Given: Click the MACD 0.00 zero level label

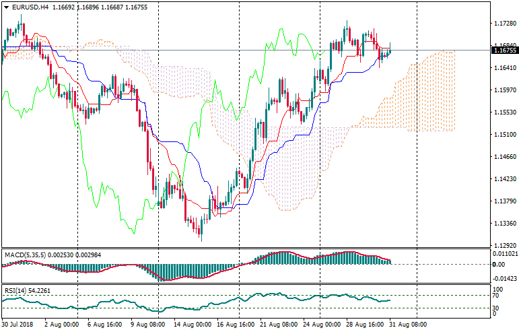Looking at the screenshot, I should click(x=499, y=264).
